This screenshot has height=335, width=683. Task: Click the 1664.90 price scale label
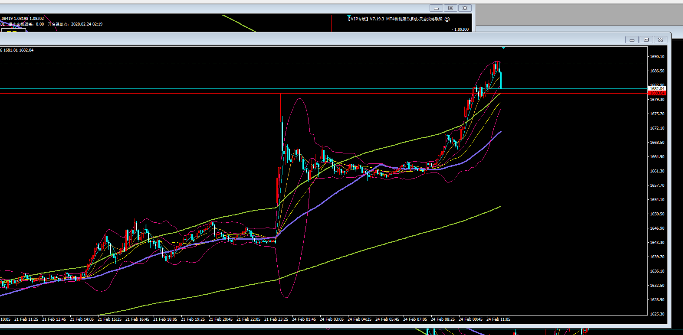[x=657, y=157]
